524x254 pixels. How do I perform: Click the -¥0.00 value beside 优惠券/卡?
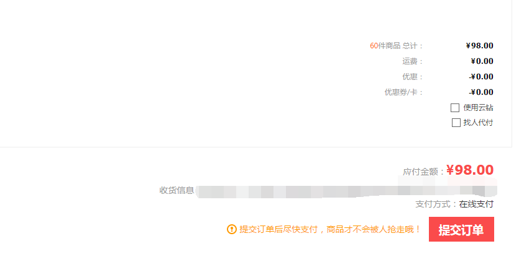[x=481, y=92]
